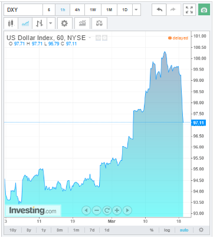This screenshot has height=238, width=213.
Task: Open bottom bar settings gear
Action: click(201, 230)
